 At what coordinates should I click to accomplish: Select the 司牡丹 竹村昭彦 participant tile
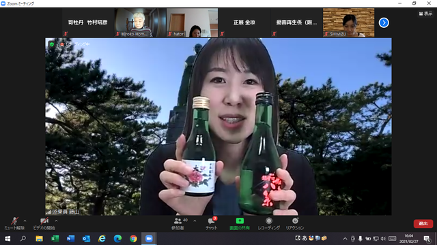(88, 22)
